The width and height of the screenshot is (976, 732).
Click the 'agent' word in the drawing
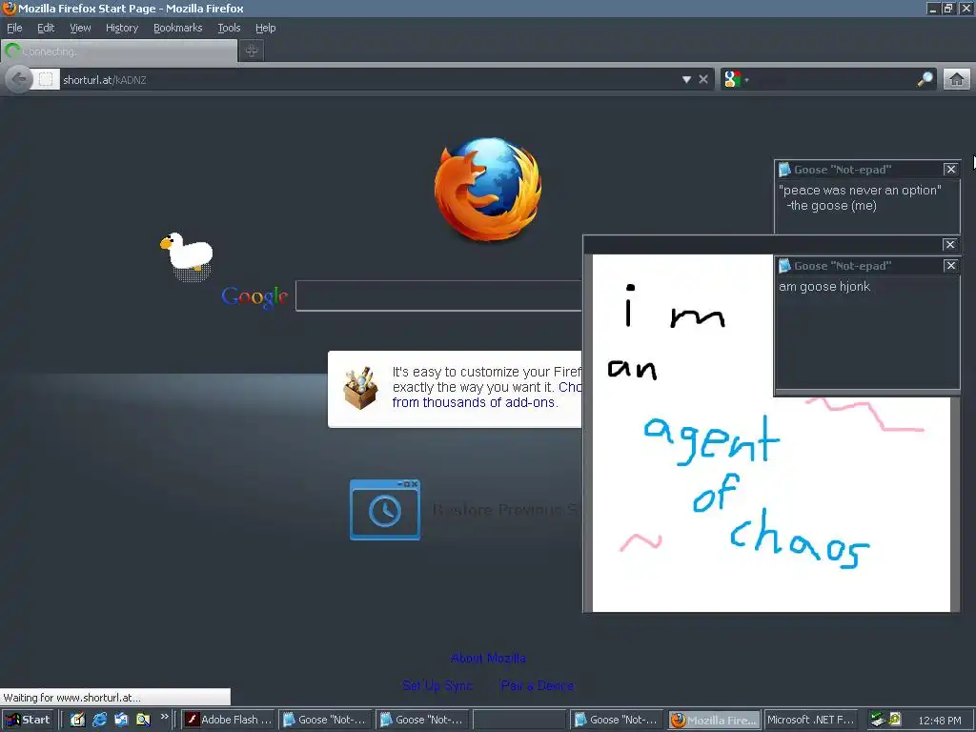click(711, 439)
